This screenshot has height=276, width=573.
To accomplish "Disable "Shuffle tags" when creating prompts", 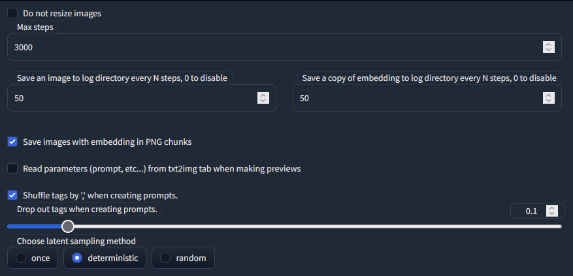I will point(12,195).
